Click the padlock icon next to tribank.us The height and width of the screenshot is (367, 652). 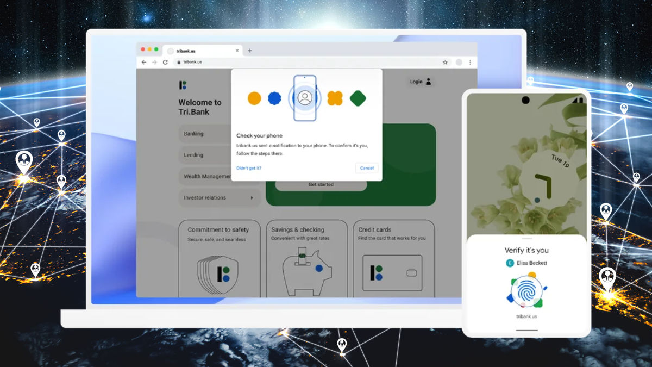coord(179,62)
